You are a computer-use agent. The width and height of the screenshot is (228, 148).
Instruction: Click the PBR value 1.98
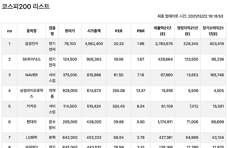pos(141,44)
